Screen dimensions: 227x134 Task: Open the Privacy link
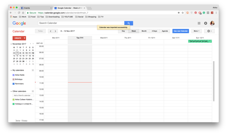[24, 121]
